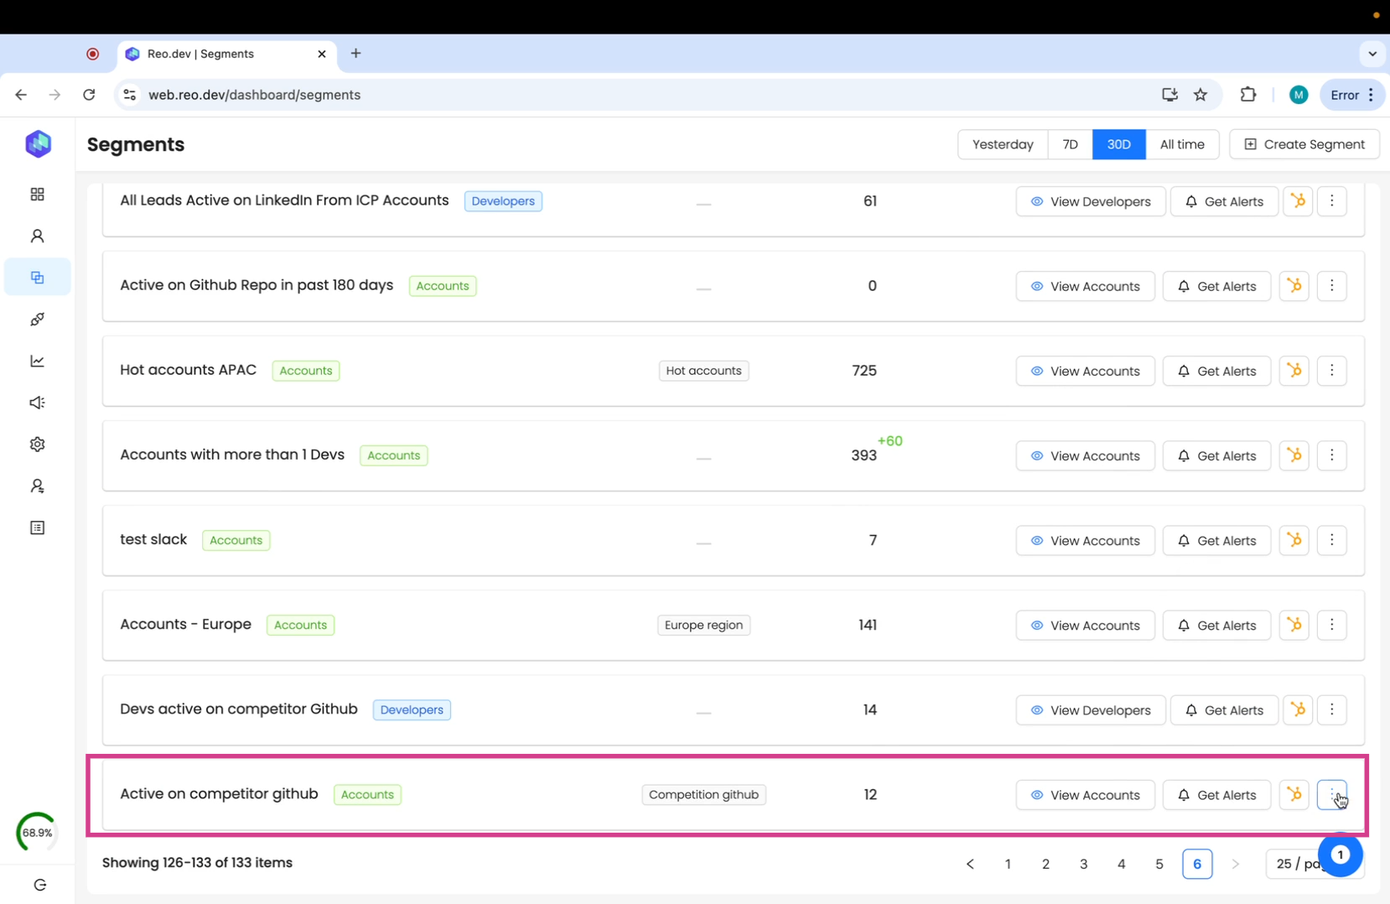Screen dimensions: 1390x904
Task: Click Get Alerts for Accounts with more than 1 Devs
Action: tap(1216, 455)
